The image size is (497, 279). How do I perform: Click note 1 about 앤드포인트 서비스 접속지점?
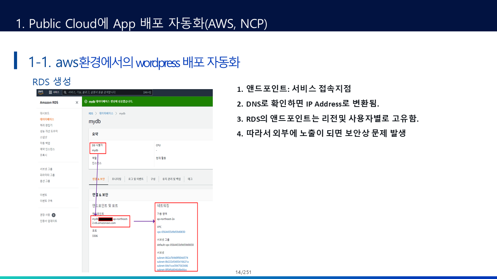point(294,89)
